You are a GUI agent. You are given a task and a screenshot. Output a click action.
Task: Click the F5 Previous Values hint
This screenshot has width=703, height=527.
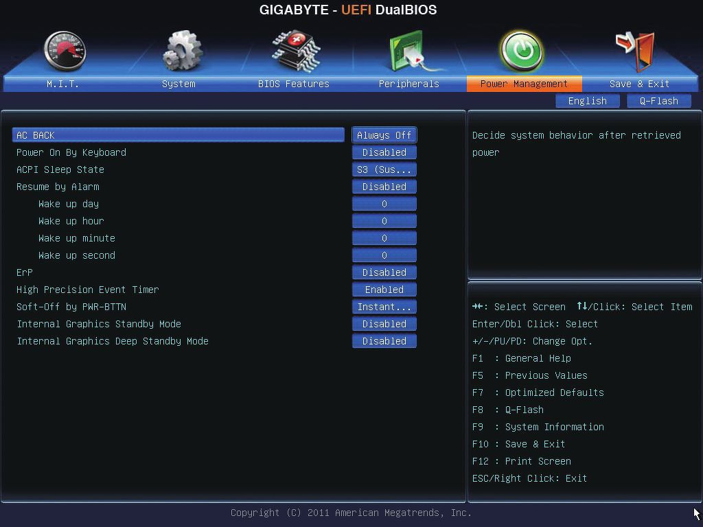tap(529, 375)
